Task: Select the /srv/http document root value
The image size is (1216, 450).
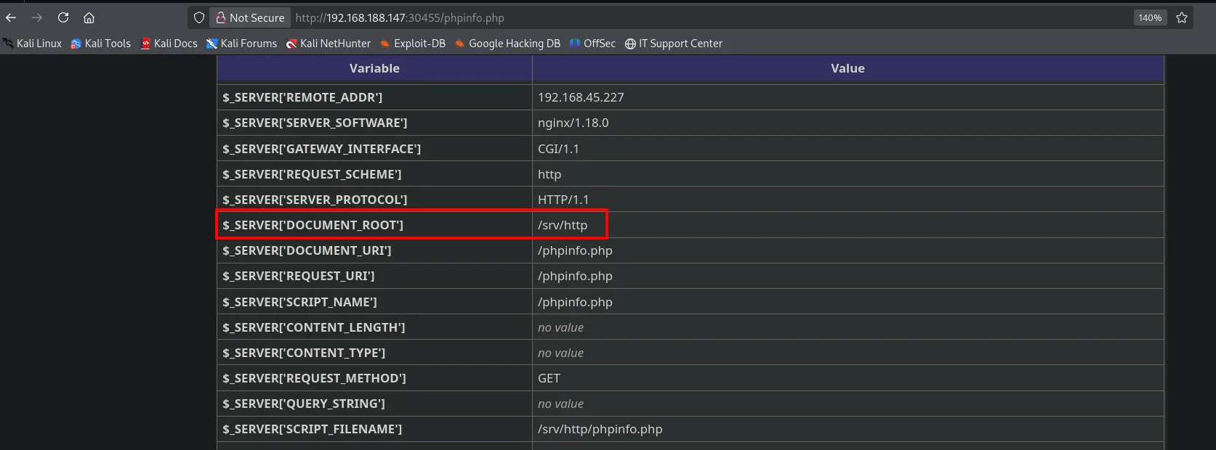Action: pyautogui.click(x=563, y=225)
